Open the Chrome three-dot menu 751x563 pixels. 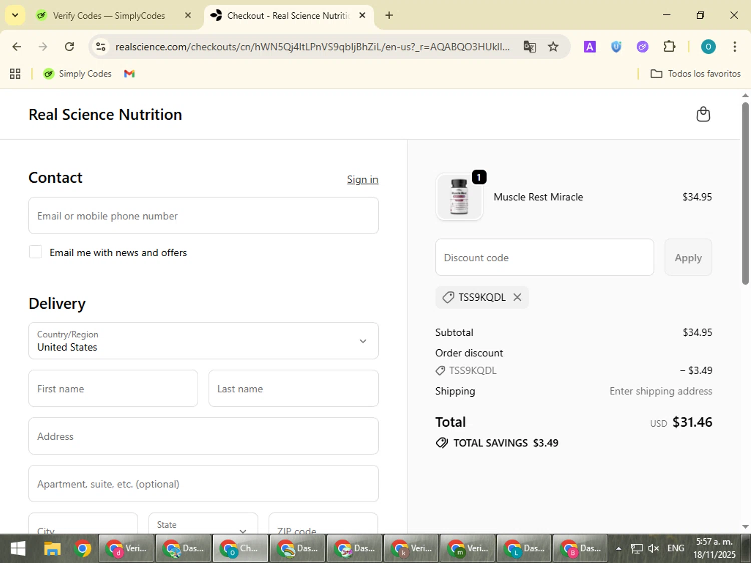pos(734,47)
